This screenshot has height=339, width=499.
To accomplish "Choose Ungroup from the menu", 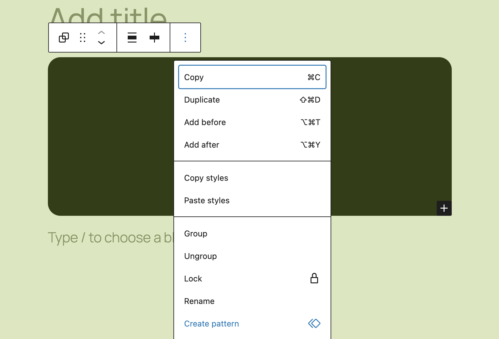I will pos(252,256).
